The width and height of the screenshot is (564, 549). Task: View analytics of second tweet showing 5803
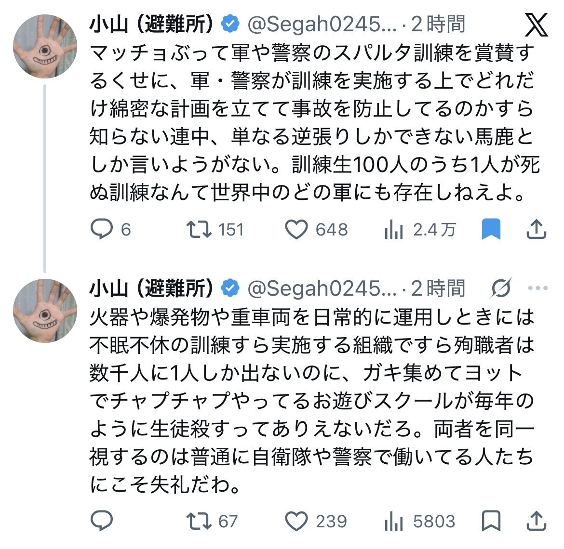[x=394, y=521]
